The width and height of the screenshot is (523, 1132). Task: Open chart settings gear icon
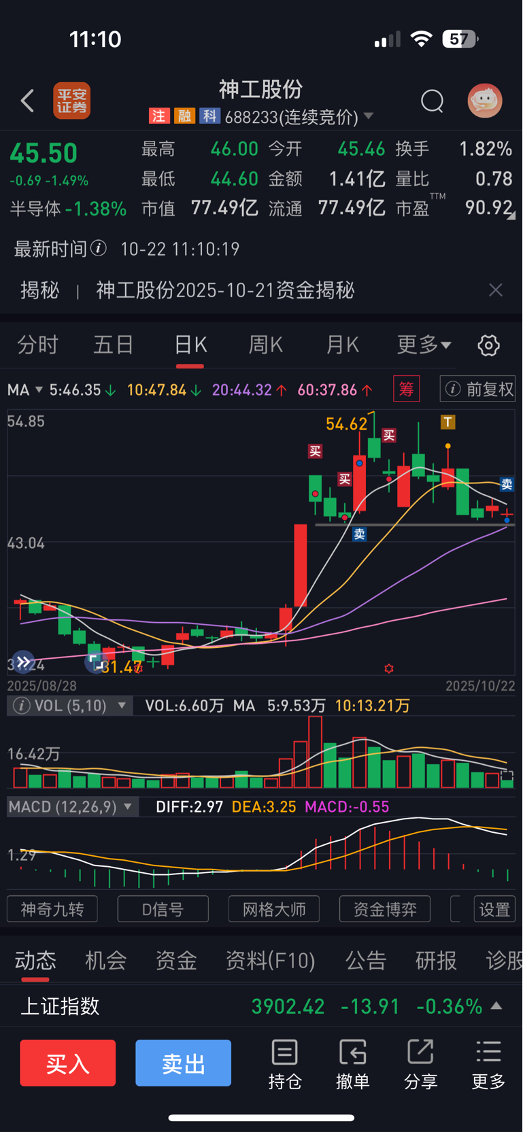click(488, 345)
